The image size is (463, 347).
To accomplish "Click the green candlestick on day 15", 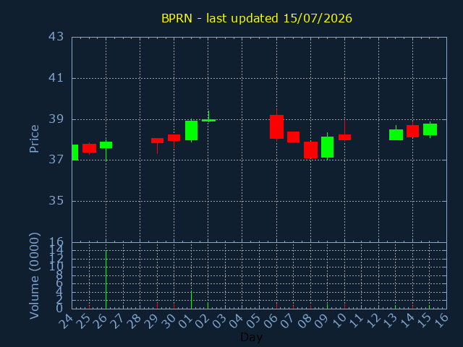I will click(x=430, y=129).
